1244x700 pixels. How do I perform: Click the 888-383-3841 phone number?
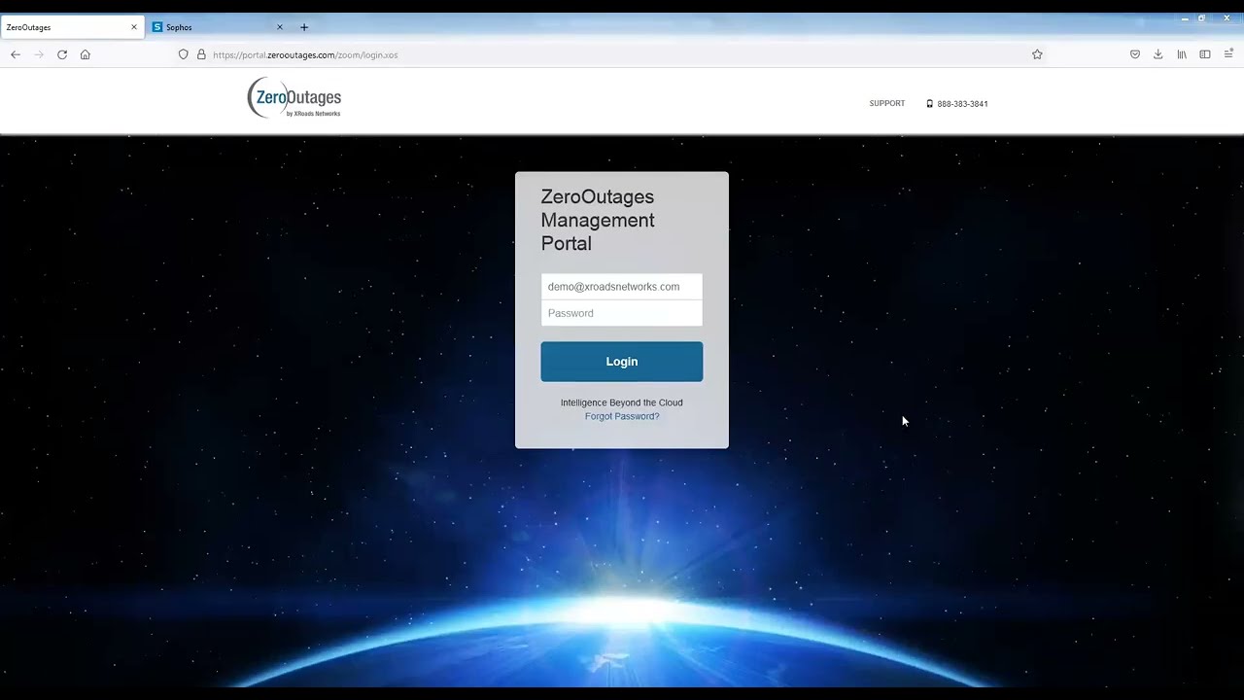pyautogui.click(x=962, y=104)
